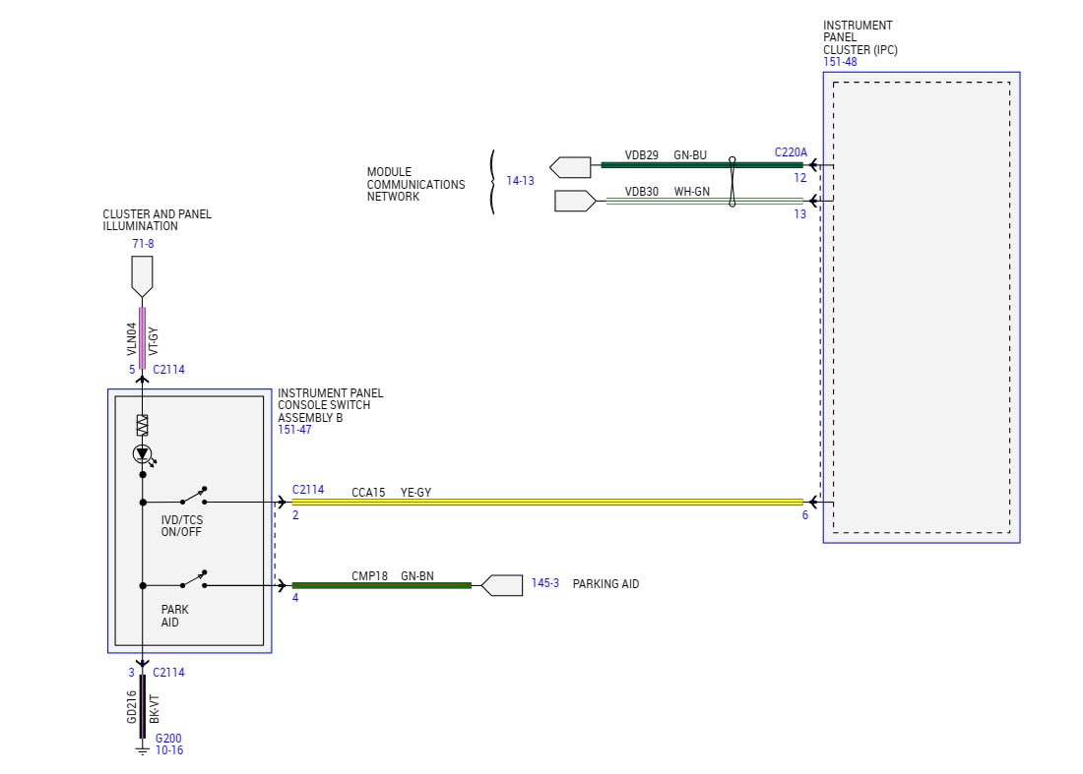
Task: Click the resistor symbol above the LED
Action: click(142, 425)
